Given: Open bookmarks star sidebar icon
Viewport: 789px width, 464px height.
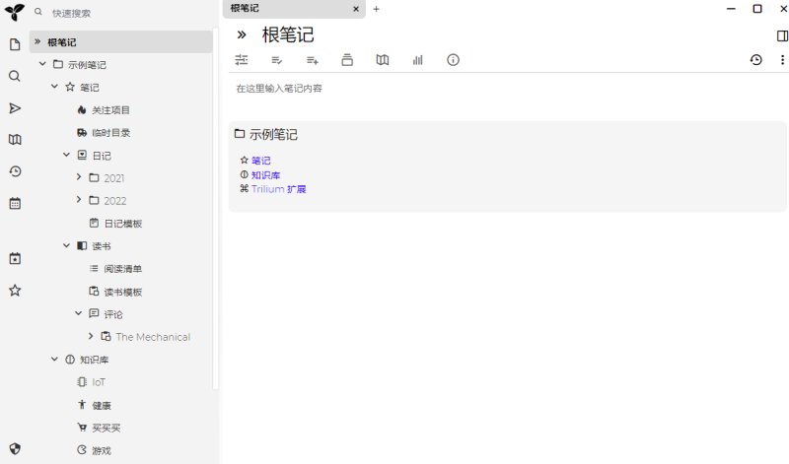Looking at the screenshot, I should click(x=15, y=290).
